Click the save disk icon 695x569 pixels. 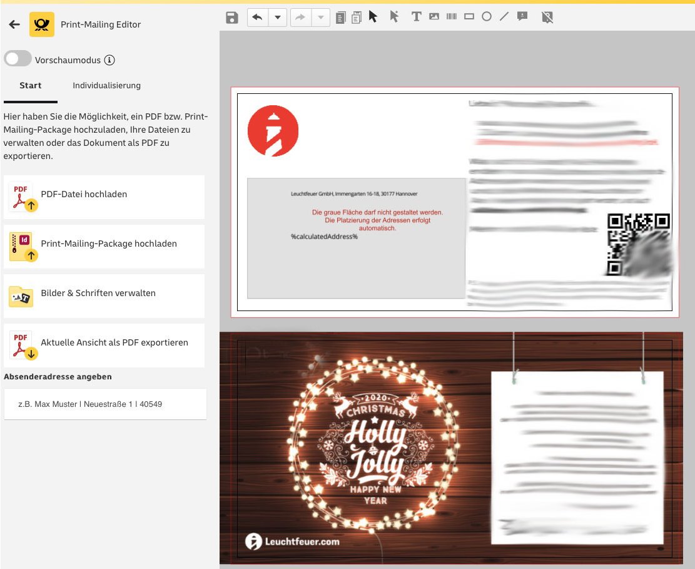(232, 18)
